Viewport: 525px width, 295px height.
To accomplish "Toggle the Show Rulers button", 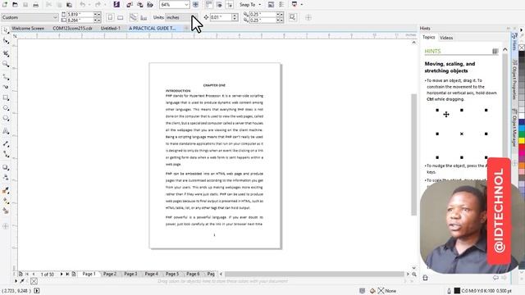I will click(x=208, y=5).
